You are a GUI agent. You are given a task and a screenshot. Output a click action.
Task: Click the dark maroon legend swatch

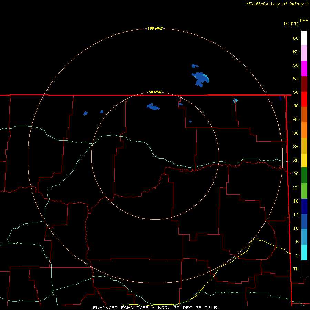(304, 84)
